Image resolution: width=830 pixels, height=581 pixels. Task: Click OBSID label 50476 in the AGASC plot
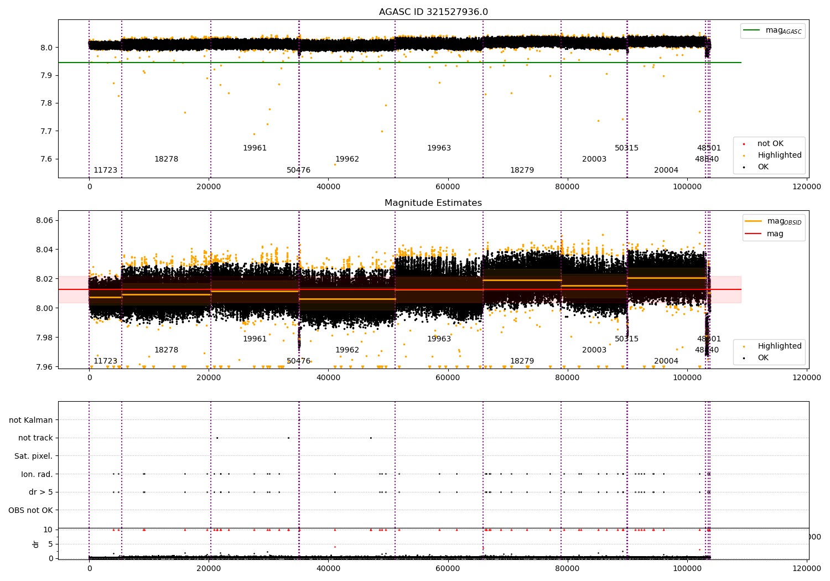(x=298, y=170)
